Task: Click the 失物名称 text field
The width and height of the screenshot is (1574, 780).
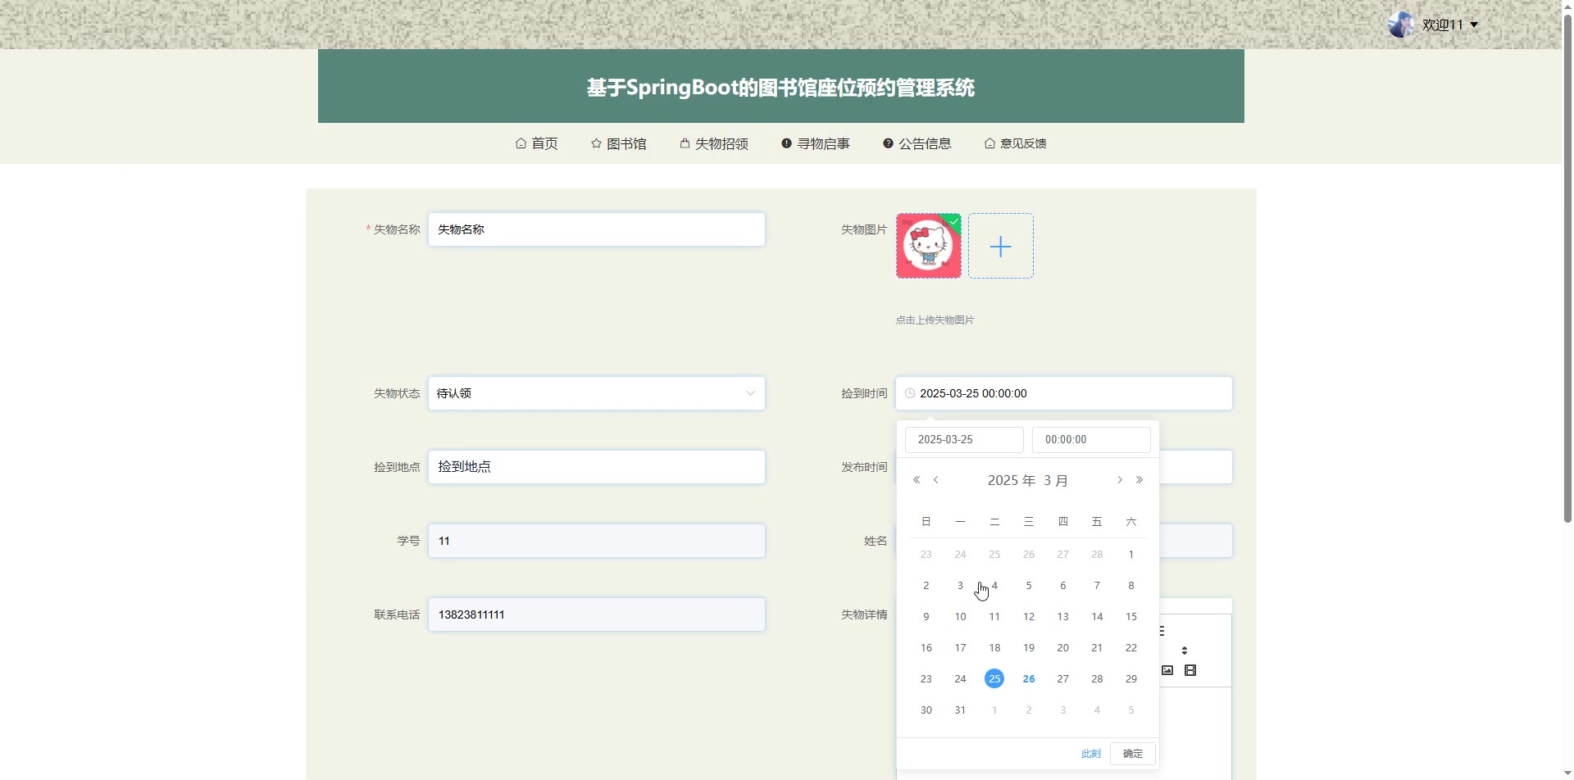Action: 596,229
